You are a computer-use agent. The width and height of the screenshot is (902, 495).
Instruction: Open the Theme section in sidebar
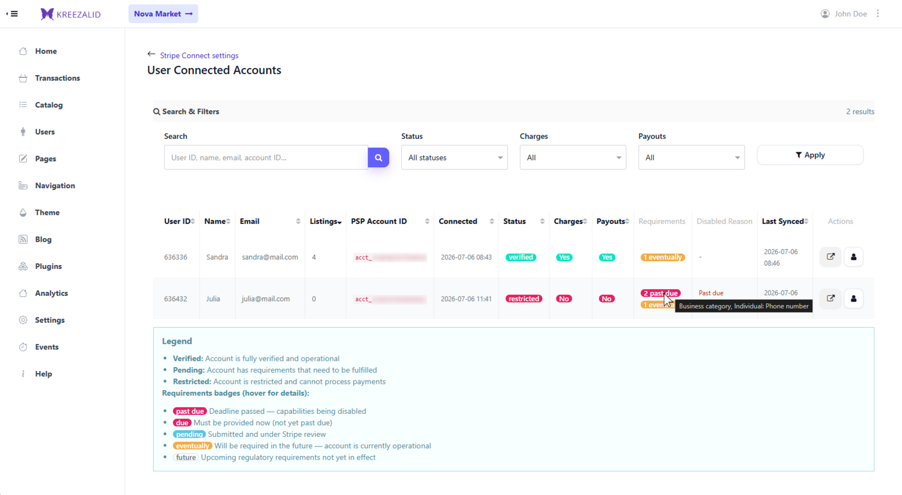coord(47,213)
